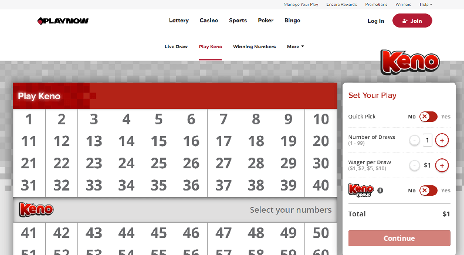Image resolution: width=464 pixels, height=255 pixels.
Task: Open the Sports menu
Action: click(238, 21)
